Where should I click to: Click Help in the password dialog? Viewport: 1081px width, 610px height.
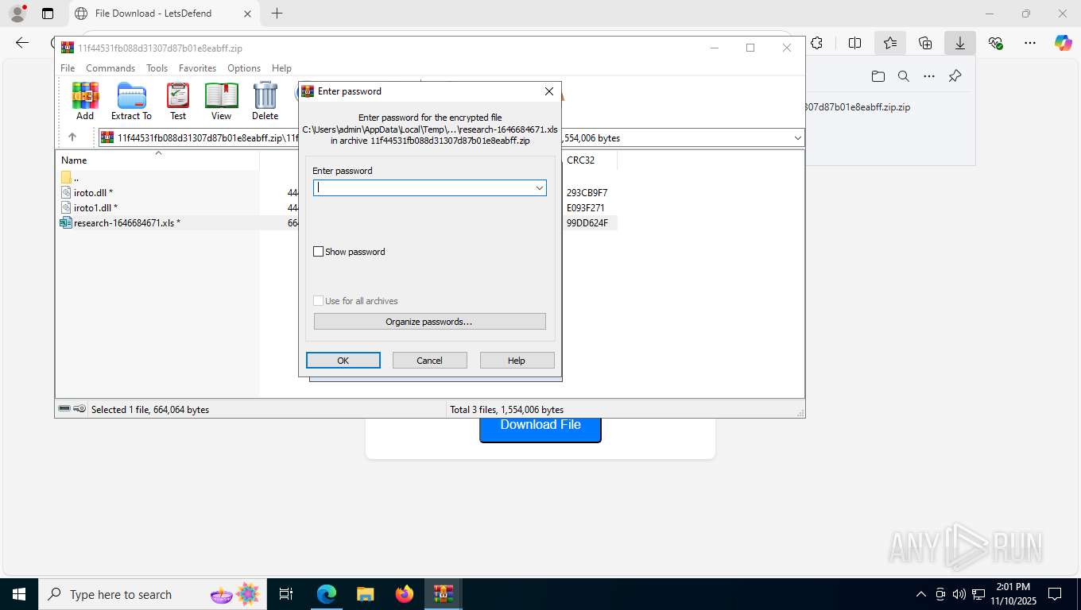[517, 361]
